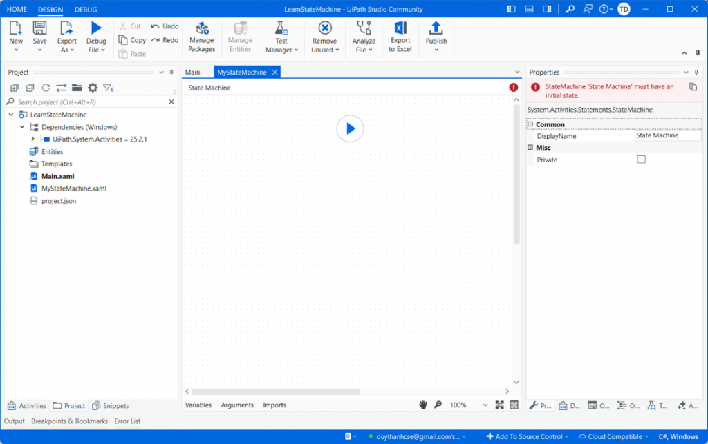Expand all in Project panel toolbar
The height and width of the screenshot is (444, 708).
15,88
